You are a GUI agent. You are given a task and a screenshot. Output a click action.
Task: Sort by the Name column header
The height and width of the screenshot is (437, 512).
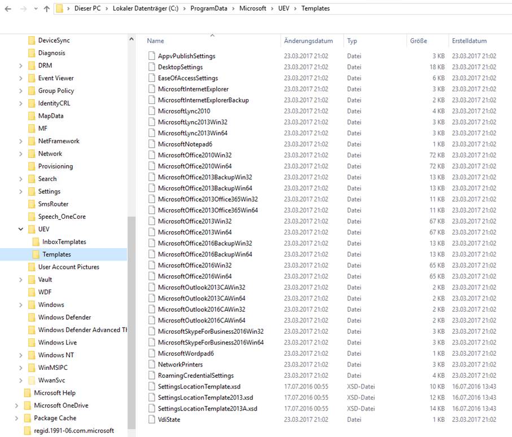(155, 41)
